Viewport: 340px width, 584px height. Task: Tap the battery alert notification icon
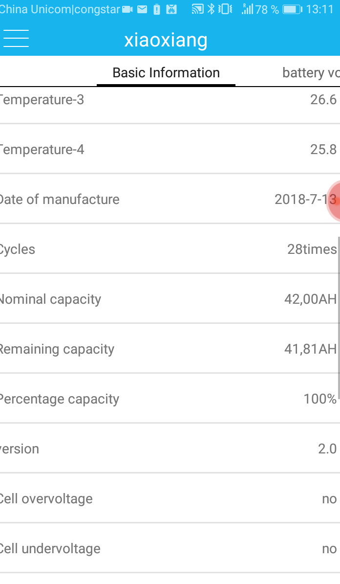157,9
